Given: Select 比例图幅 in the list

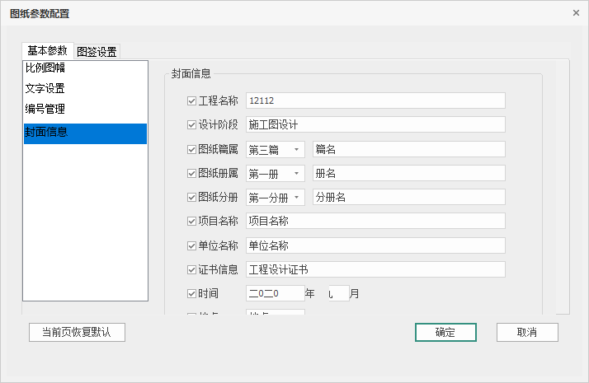Looking at the screenshot, I should coord(45,68).
